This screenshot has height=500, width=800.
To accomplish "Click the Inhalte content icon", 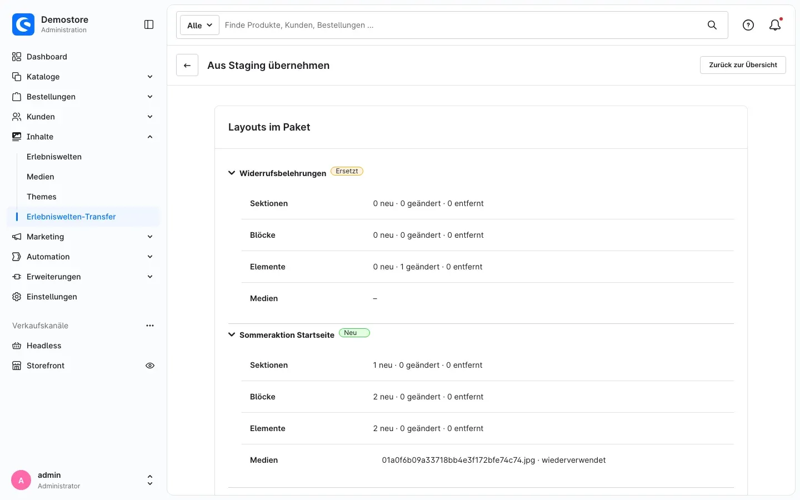I will coord(17,137).
